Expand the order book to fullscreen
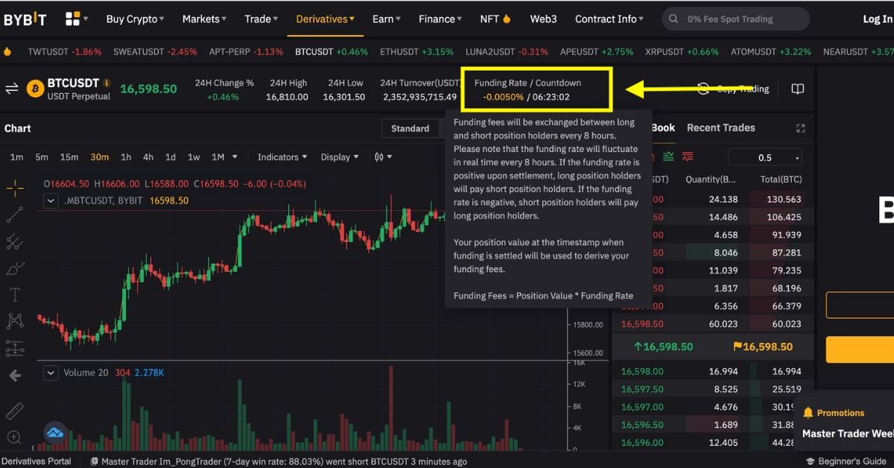The height and width of the screenshot is (468, 894). pyautogui.click(x=801, y=128)
